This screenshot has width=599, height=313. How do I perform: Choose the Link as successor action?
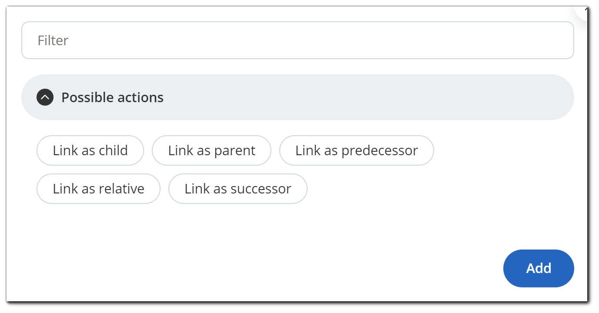pos(238,189)
